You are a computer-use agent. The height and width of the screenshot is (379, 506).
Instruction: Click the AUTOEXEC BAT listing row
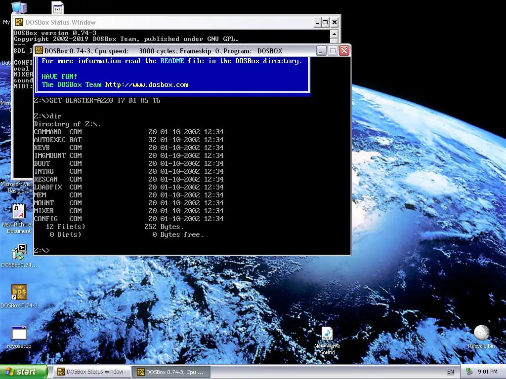tap(128, 140)
